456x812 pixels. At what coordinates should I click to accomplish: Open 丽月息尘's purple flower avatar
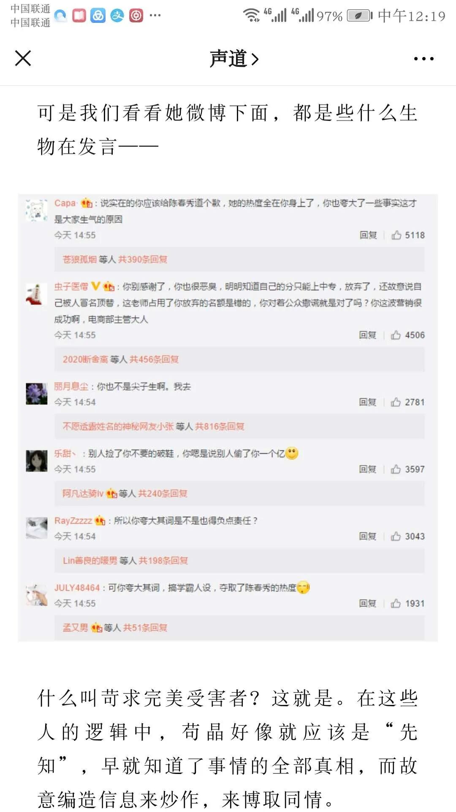[x=36, y=394]
